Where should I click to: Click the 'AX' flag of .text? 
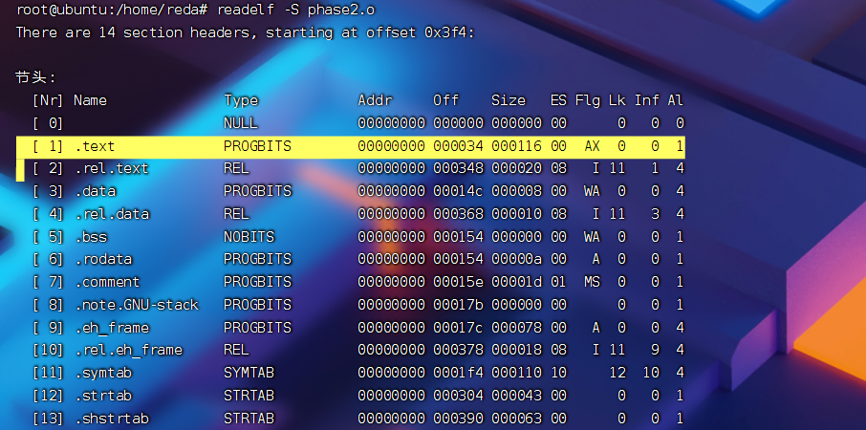click(x=592, y=146)
